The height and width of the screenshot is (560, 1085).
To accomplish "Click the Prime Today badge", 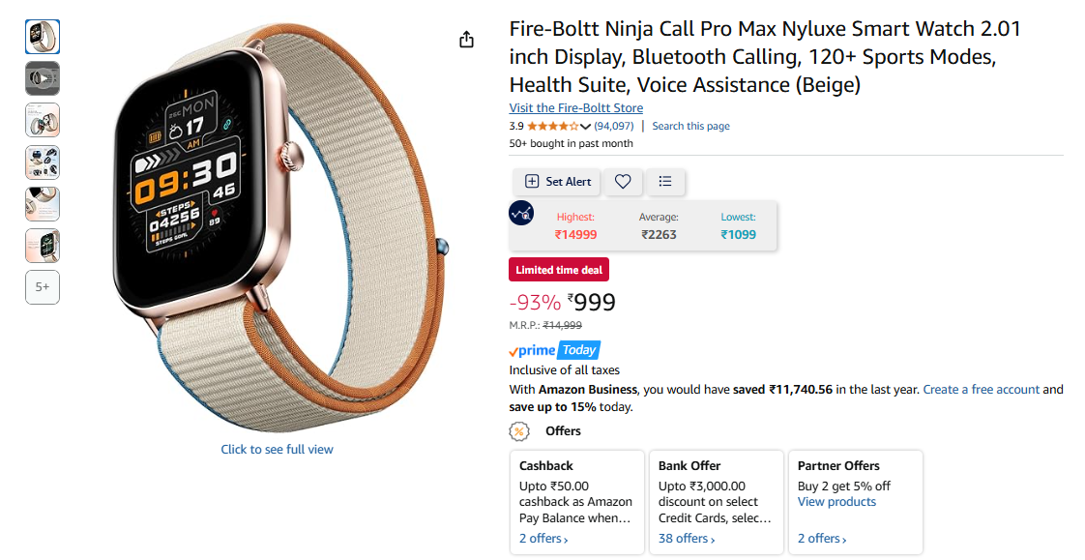I will click(x=554, y=350).
